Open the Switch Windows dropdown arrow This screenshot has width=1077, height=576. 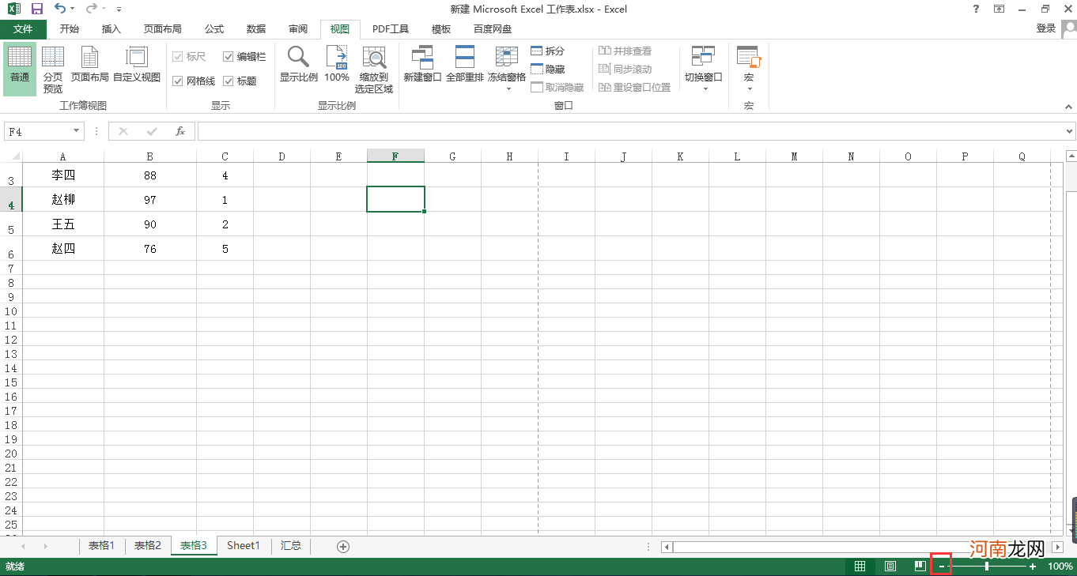[704, 89]
